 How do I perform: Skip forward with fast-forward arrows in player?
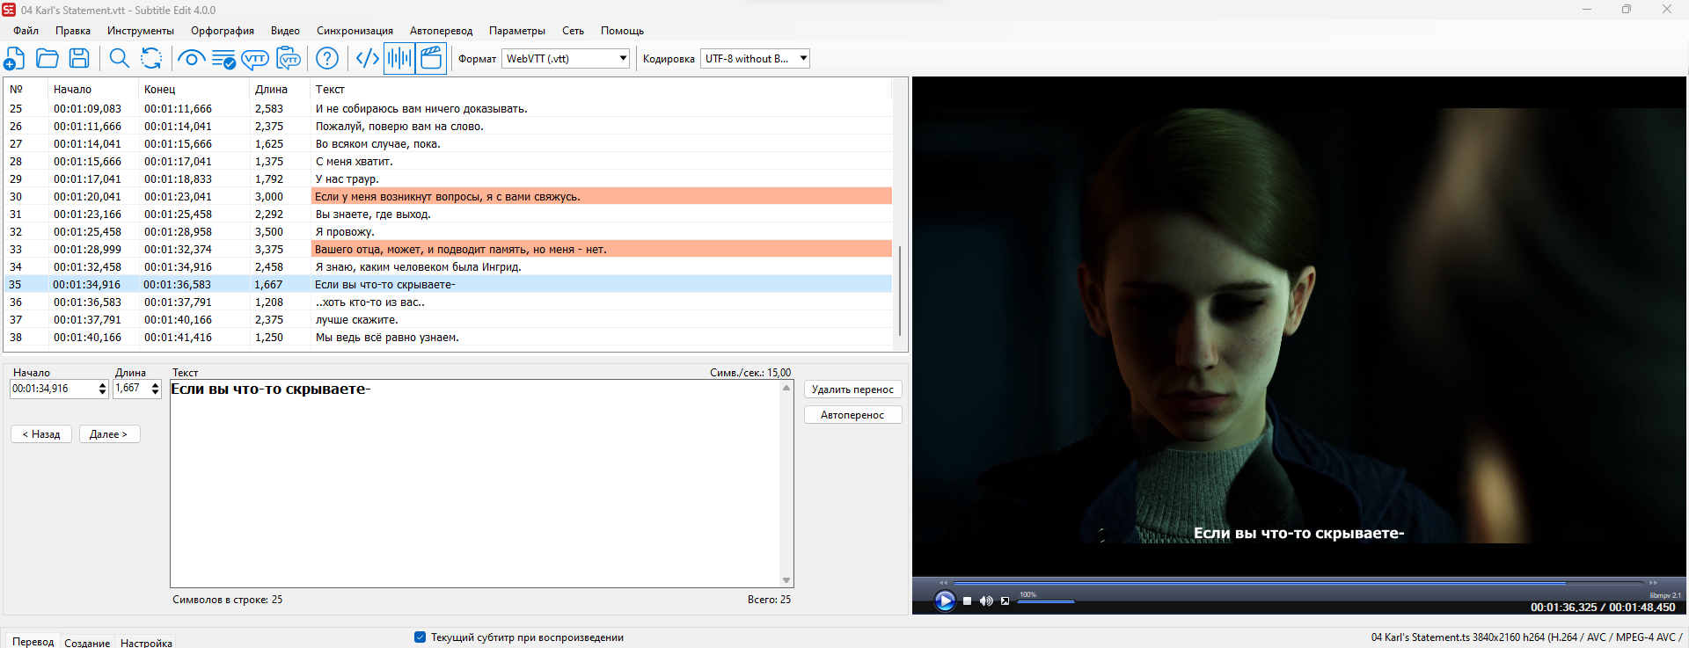tap(1652, 582)
